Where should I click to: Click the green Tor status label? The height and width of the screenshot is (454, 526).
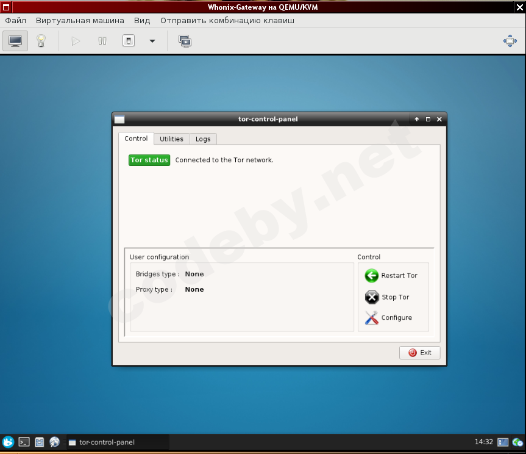coord(149,160)
